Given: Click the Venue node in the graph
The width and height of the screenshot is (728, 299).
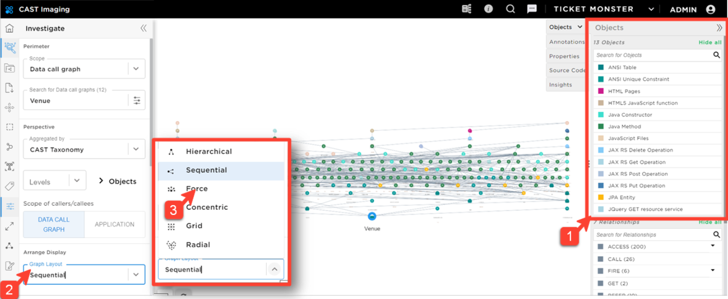Looking at the screenshot, I should [372, 217].
